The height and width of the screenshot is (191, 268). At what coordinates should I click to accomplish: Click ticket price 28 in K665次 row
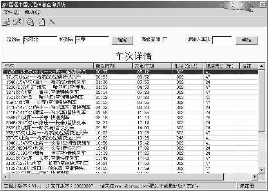(x=208, y=118)
